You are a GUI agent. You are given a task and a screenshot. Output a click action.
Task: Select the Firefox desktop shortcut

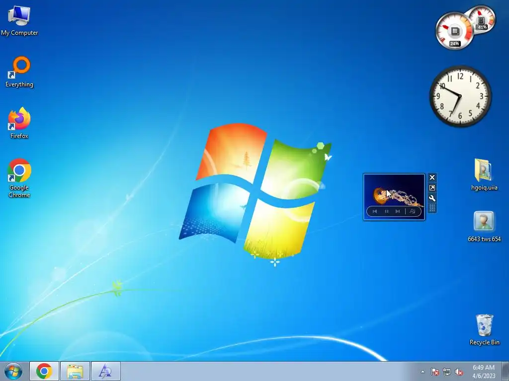(x=19, y=123)
